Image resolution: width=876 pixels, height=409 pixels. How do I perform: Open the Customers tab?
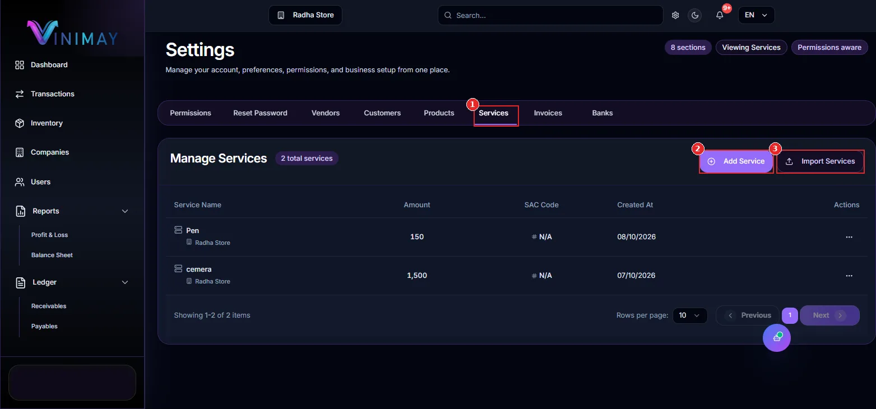[x=382, y=113]
